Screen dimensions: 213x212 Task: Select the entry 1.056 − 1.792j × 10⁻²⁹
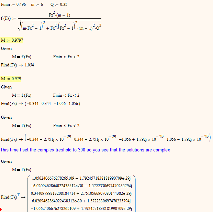[188, 138]
